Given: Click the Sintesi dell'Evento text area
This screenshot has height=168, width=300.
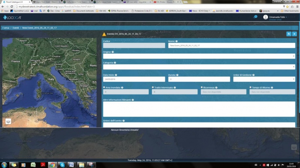Looking at the screenshot, I should coord(199,125).
